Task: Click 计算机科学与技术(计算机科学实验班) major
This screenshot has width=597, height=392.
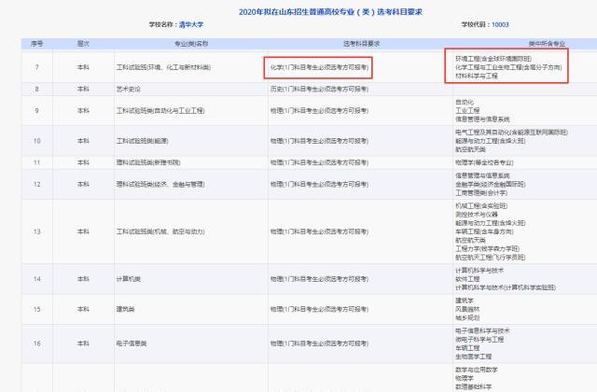Action: pyautogui.click(x=506, y=287)
